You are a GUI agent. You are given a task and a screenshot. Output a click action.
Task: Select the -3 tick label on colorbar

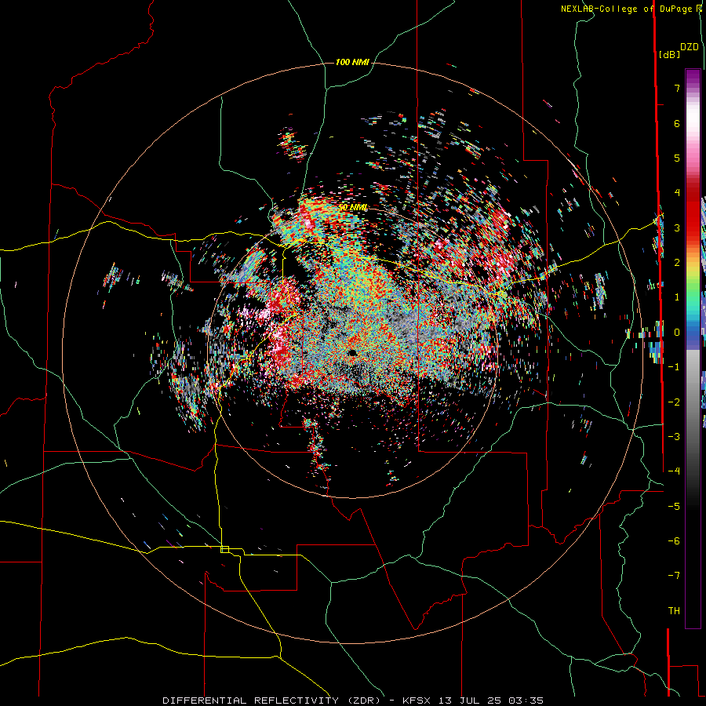[674, 437]
